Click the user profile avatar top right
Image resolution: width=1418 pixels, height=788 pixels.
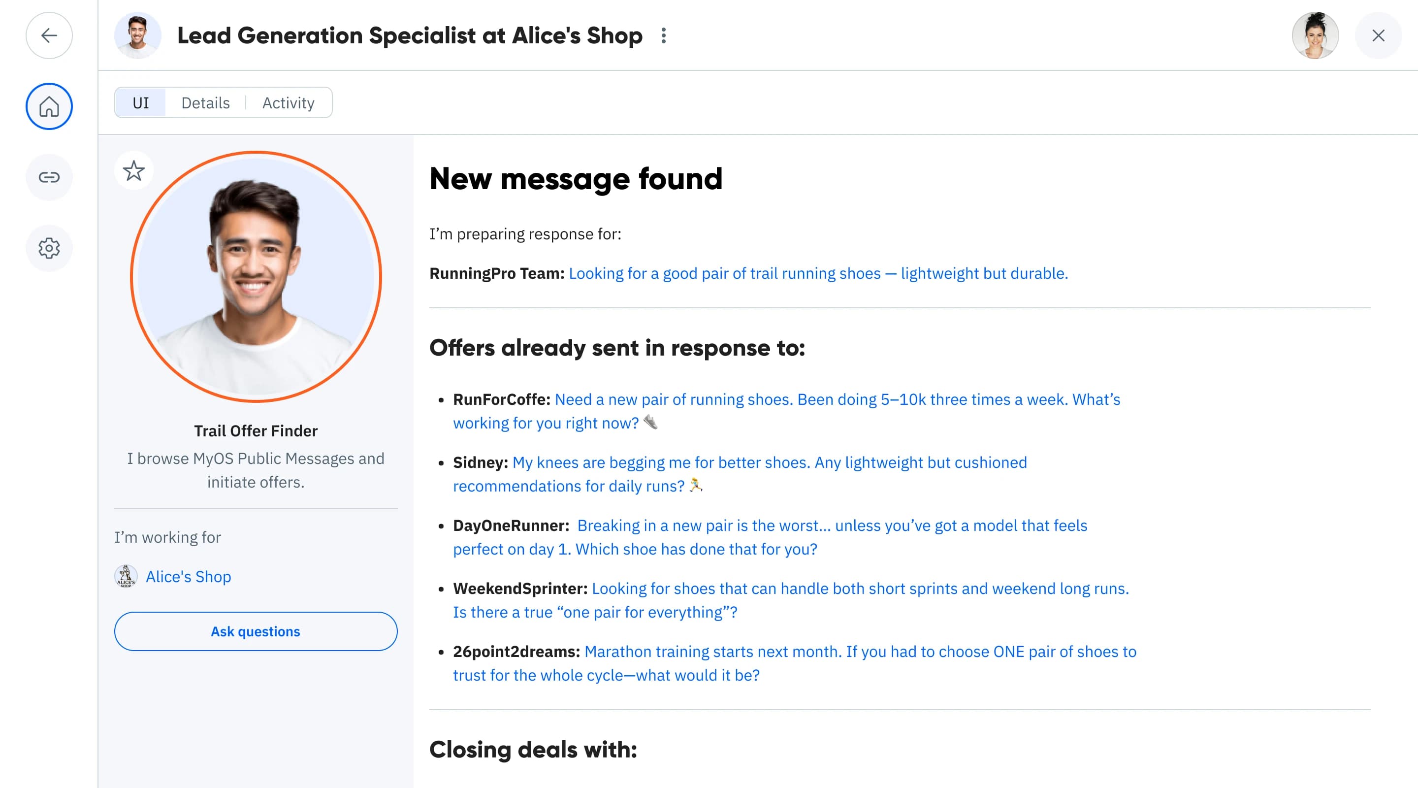(1315, 36)
